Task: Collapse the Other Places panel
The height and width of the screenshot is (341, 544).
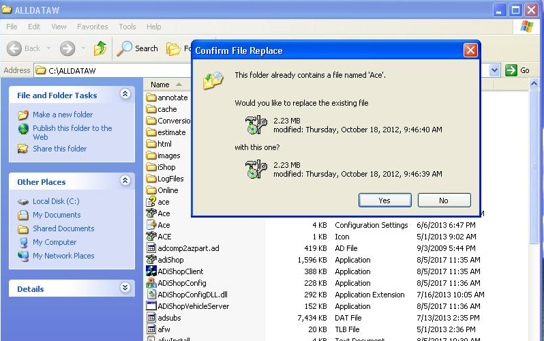Action: pyautogui.click(x=125, y=181)
